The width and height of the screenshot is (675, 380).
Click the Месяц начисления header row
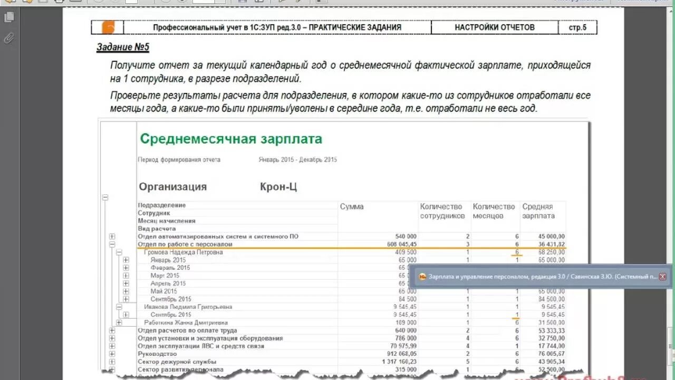[167, 221]
